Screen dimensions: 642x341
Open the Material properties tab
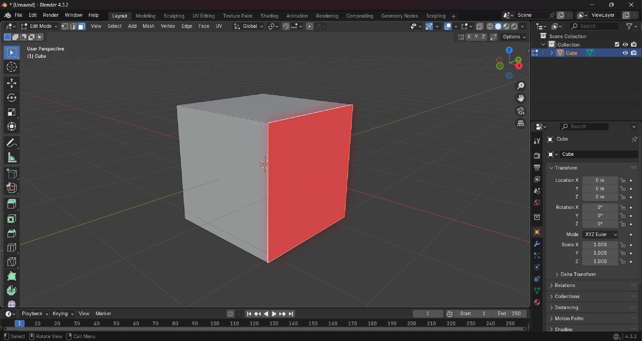pyautogui.click(x=537, y=302)
